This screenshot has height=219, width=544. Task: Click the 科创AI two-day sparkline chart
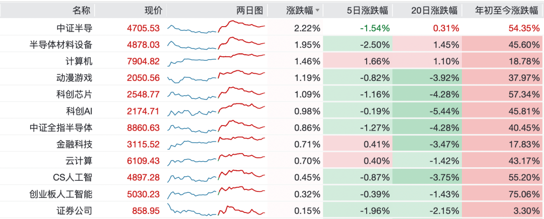[x=216, y=111]
